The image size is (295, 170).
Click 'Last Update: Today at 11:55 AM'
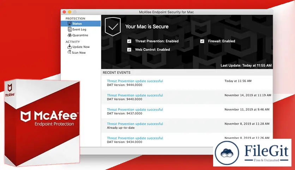point(246,65)
